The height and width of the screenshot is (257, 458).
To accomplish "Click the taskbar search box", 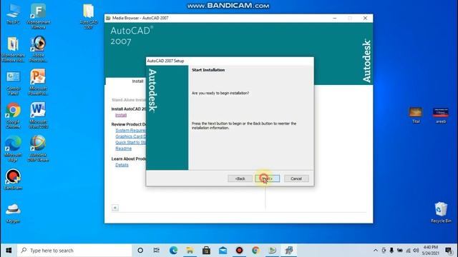I will tap(74, 251).
